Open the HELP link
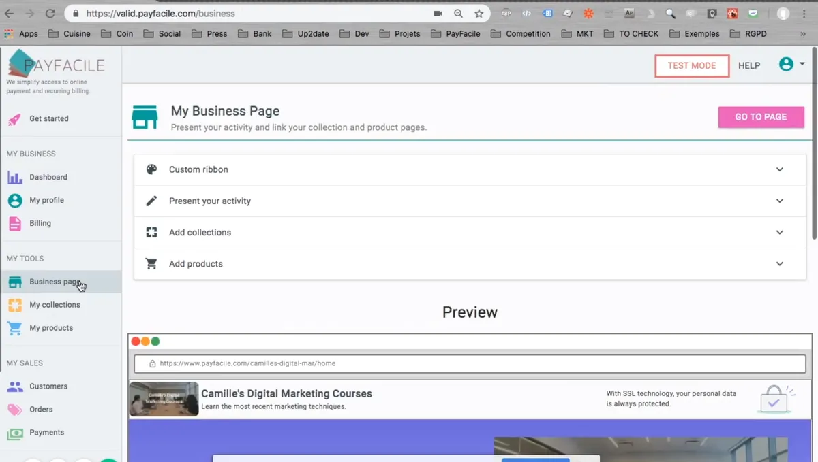This screenshot has width=818, height=462. click(749, 66)
